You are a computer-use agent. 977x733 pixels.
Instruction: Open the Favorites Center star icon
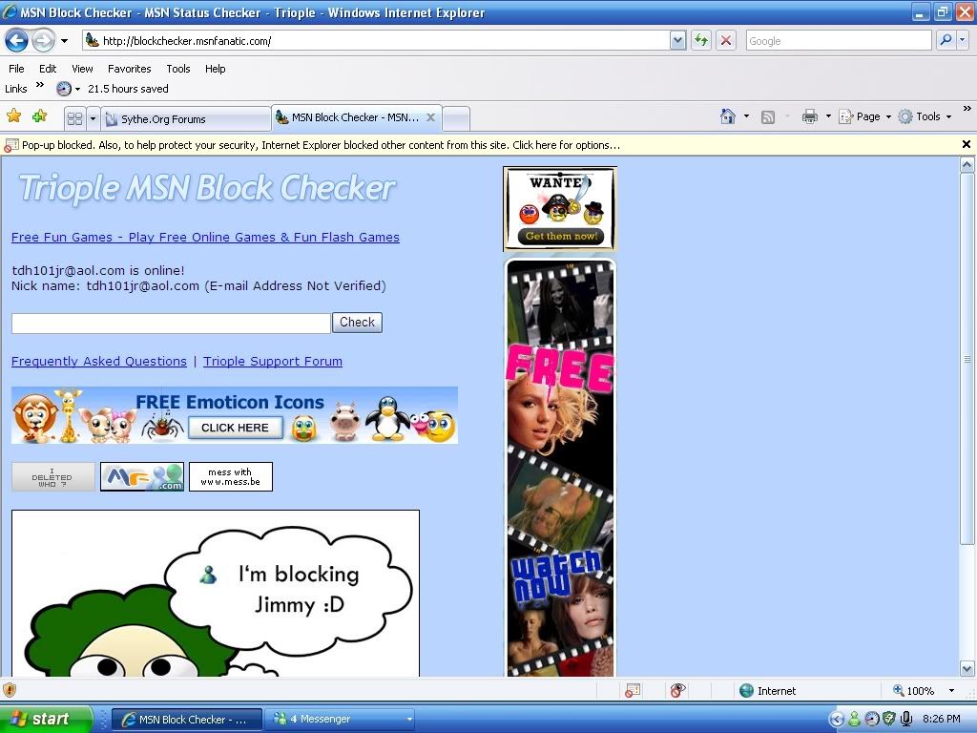(13, 115)
